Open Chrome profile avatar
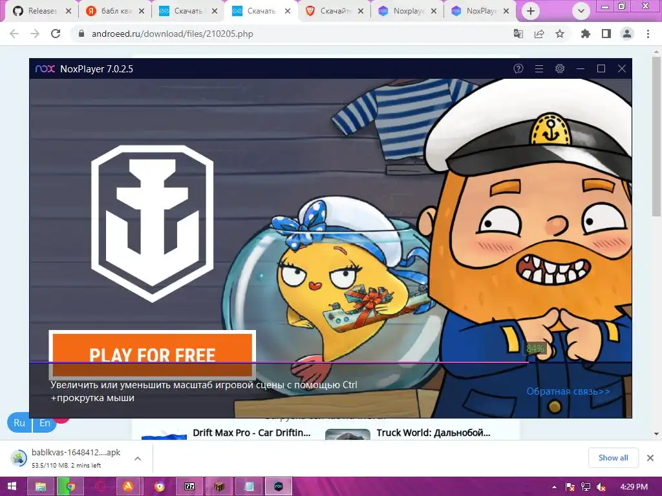The height and width of the screenshot is (496, 662). [x=627, y=34]
